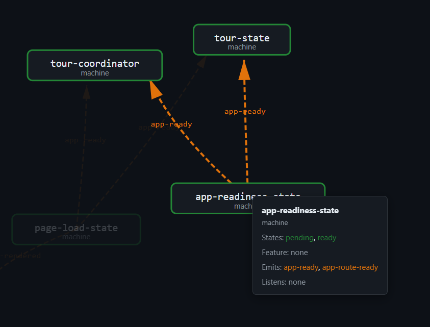430x327 pixels.
Task: Click the pending state in the tooltip
Action: [299, 238]
